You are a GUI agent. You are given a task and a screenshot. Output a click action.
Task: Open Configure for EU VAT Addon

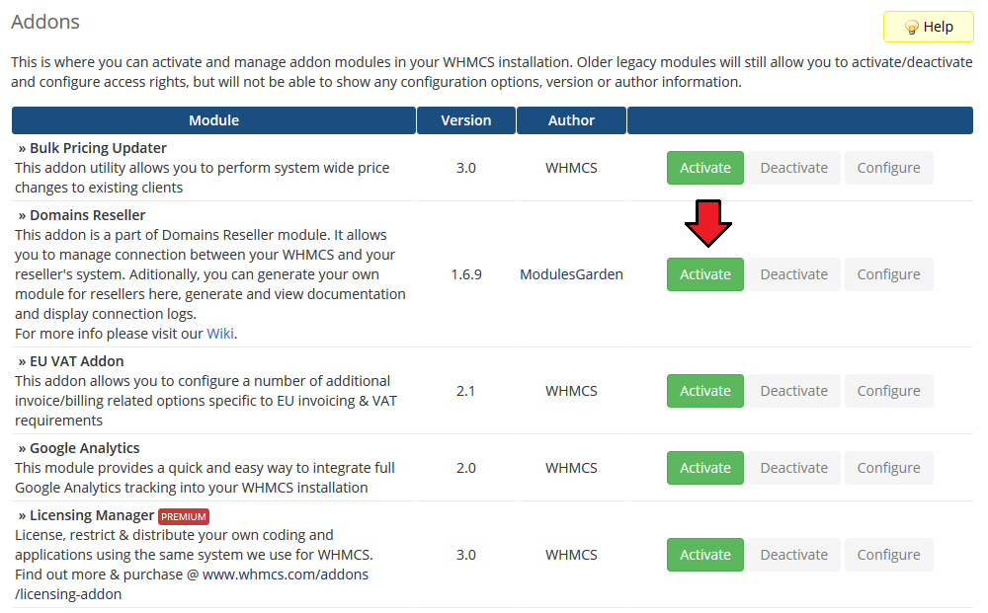888,391
